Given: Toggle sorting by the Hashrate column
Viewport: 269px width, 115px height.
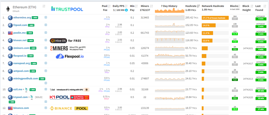Looking at the screenshot, I should 198,6.
